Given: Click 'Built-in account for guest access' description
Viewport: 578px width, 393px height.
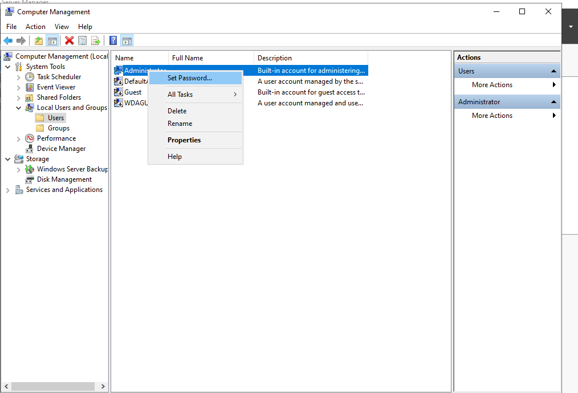Looking at the screenshot, I should coord(311,92).
